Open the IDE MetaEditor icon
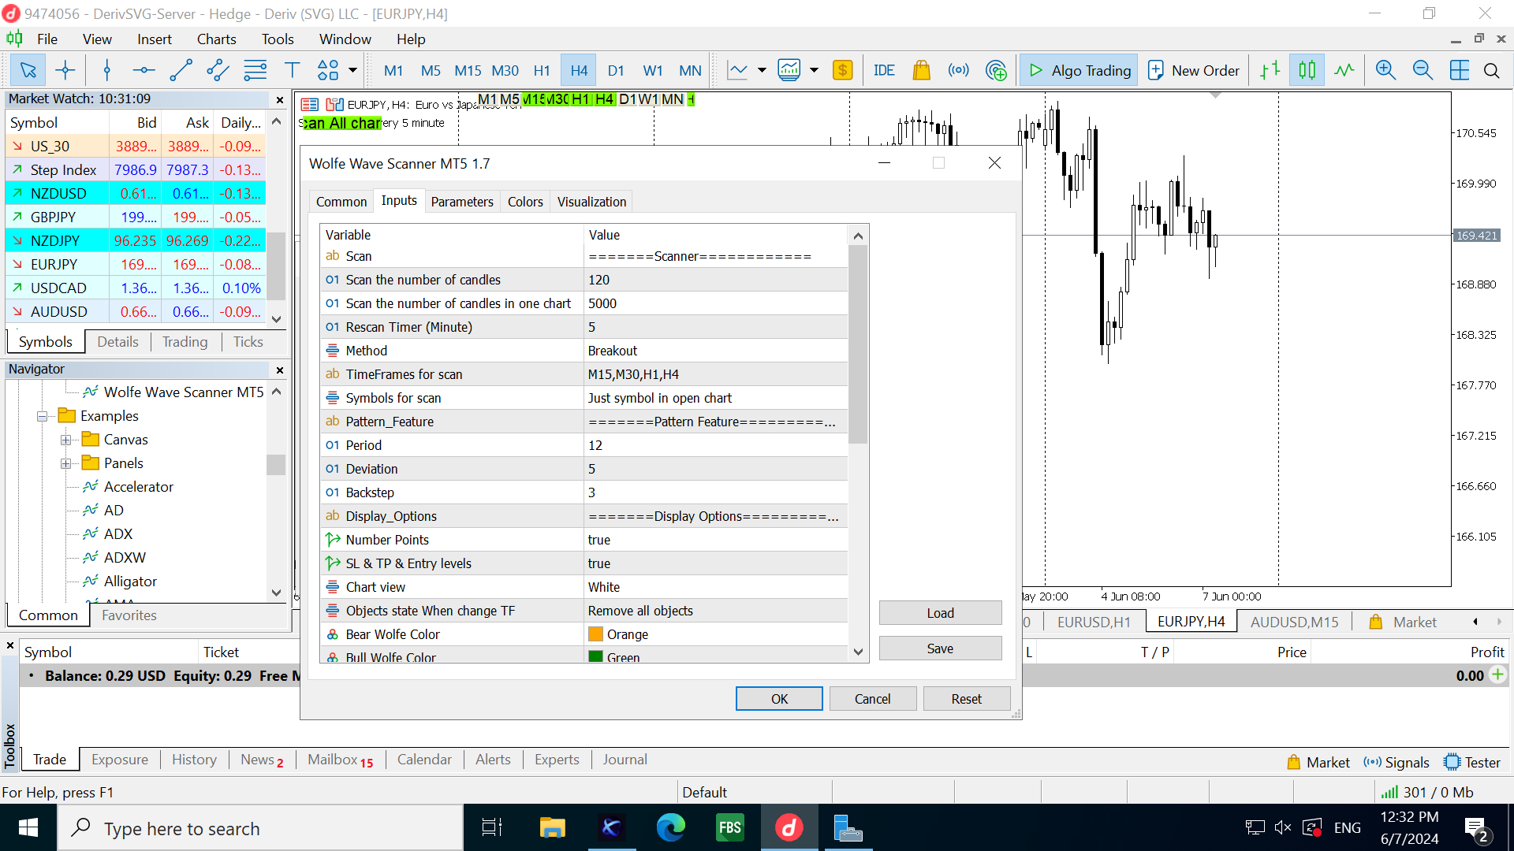The image size is (1514, 851). pos(884,71)
